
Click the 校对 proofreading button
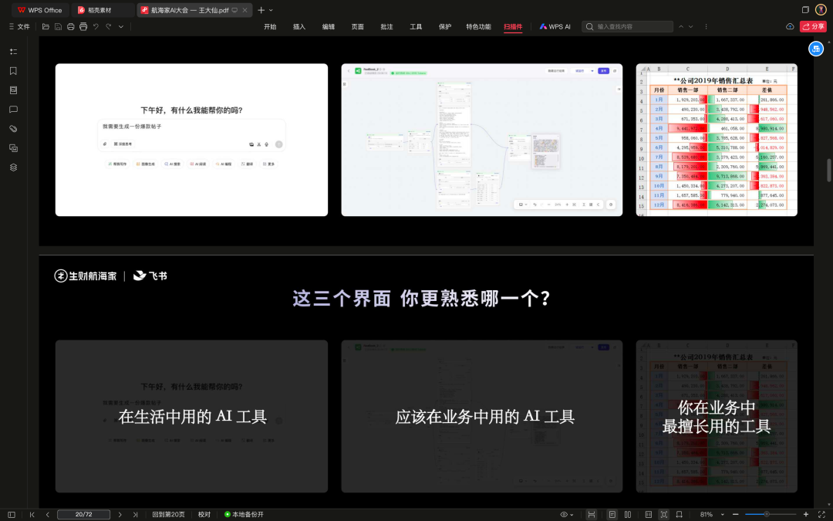pyautogui.click(x=204, y=515)
